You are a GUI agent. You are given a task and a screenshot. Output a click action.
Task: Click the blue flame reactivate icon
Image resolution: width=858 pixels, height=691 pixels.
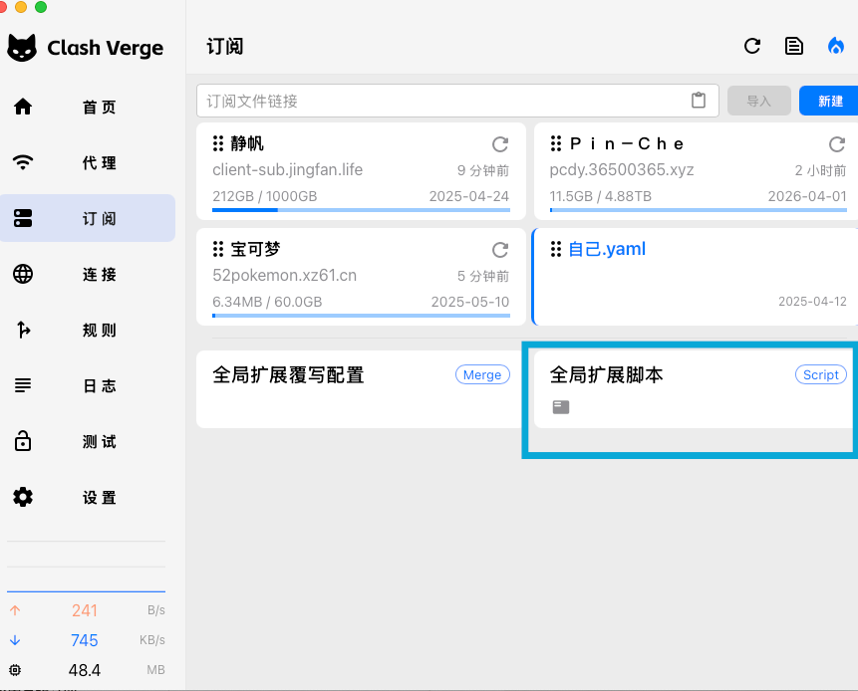pyautogui.click(x=835, y=46)
